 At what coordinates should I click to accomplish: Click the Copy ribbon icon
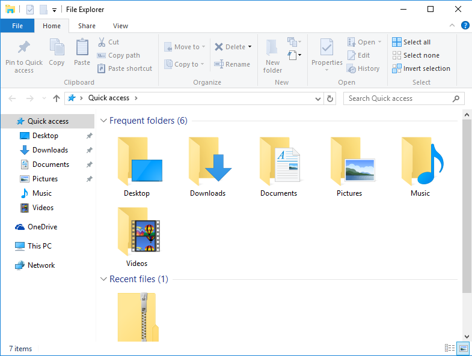click(x=57, y=47)
